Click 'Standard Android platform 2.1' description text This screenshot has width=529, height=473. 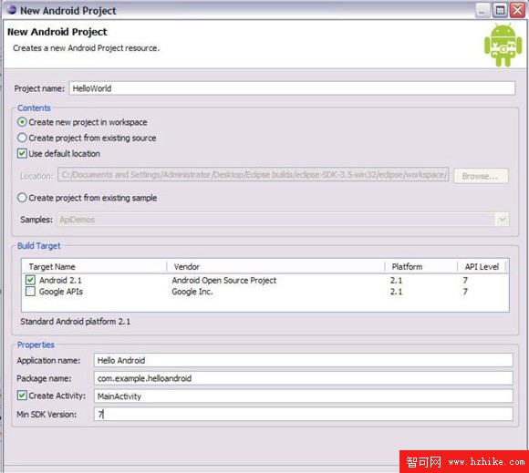coord(75,322)
